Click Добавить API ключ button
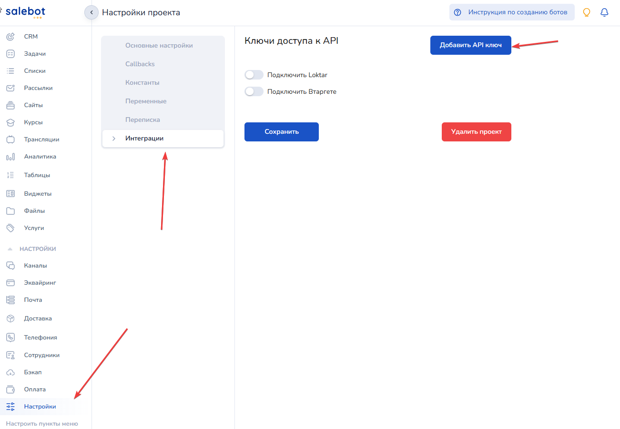 tap(470, 45)
